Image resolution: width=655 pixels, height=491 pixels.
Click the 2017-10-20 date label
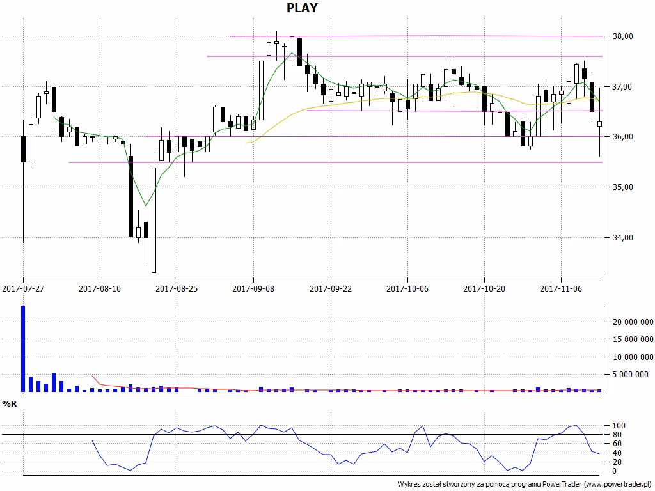(484, 288)
